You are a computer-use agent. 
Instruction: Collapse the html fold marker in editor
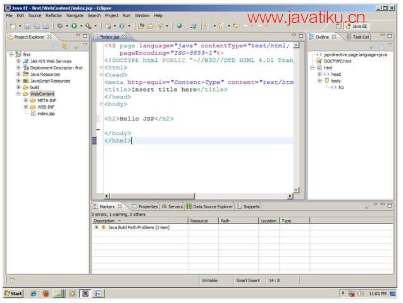[101, 68]
